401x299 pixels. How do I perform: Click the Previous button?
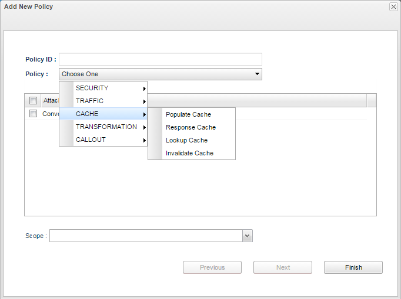212,267
